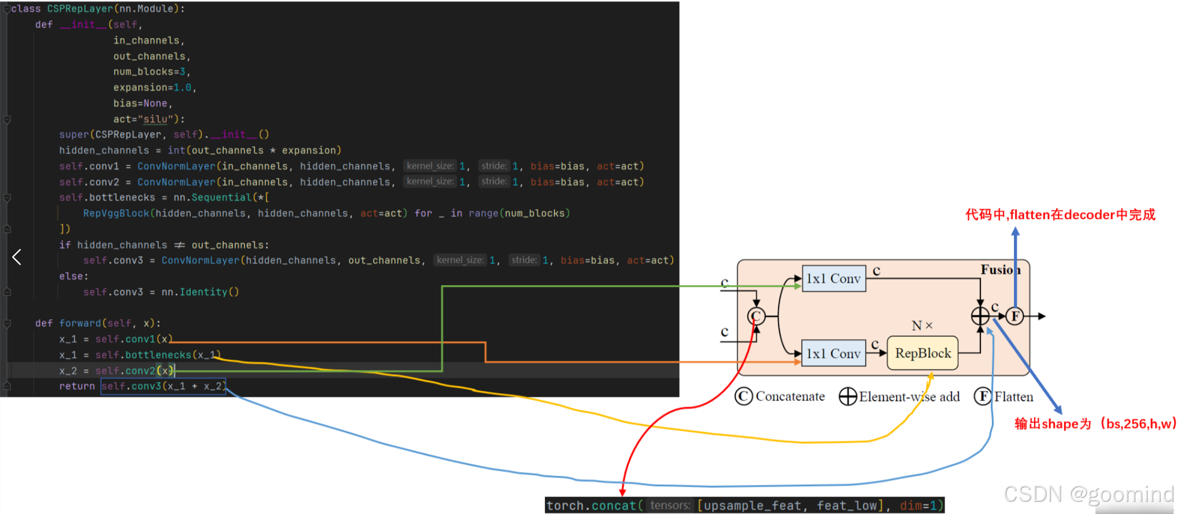1177x514 pixels.
Task: Click the Element-wise add legend icon
Action: tap(848, 397)
